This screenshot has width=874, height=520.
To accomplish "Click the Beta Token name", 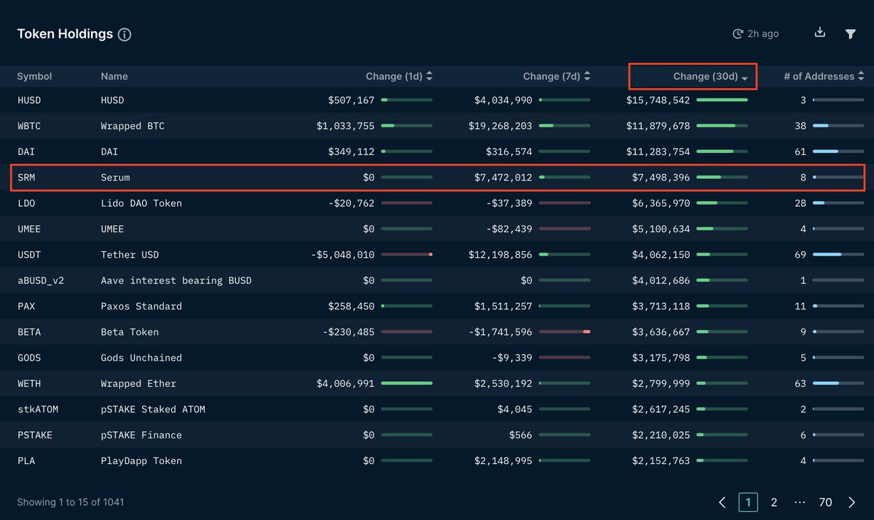I will click(130, 332).
